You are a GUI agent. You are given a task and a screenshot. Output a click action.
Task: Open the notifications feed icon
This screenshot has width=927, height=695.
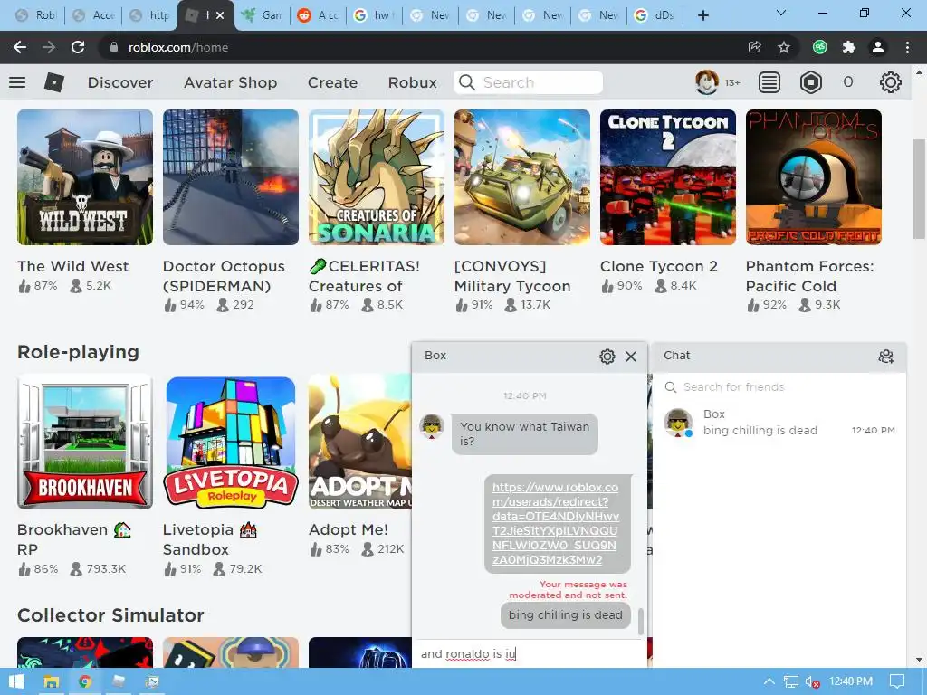click(x=769, y=82)
